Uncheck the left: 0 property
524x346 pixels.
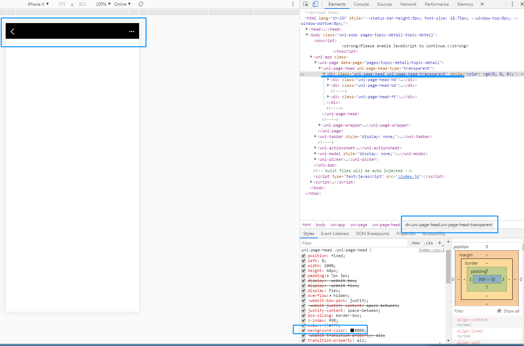pos(303,261)
